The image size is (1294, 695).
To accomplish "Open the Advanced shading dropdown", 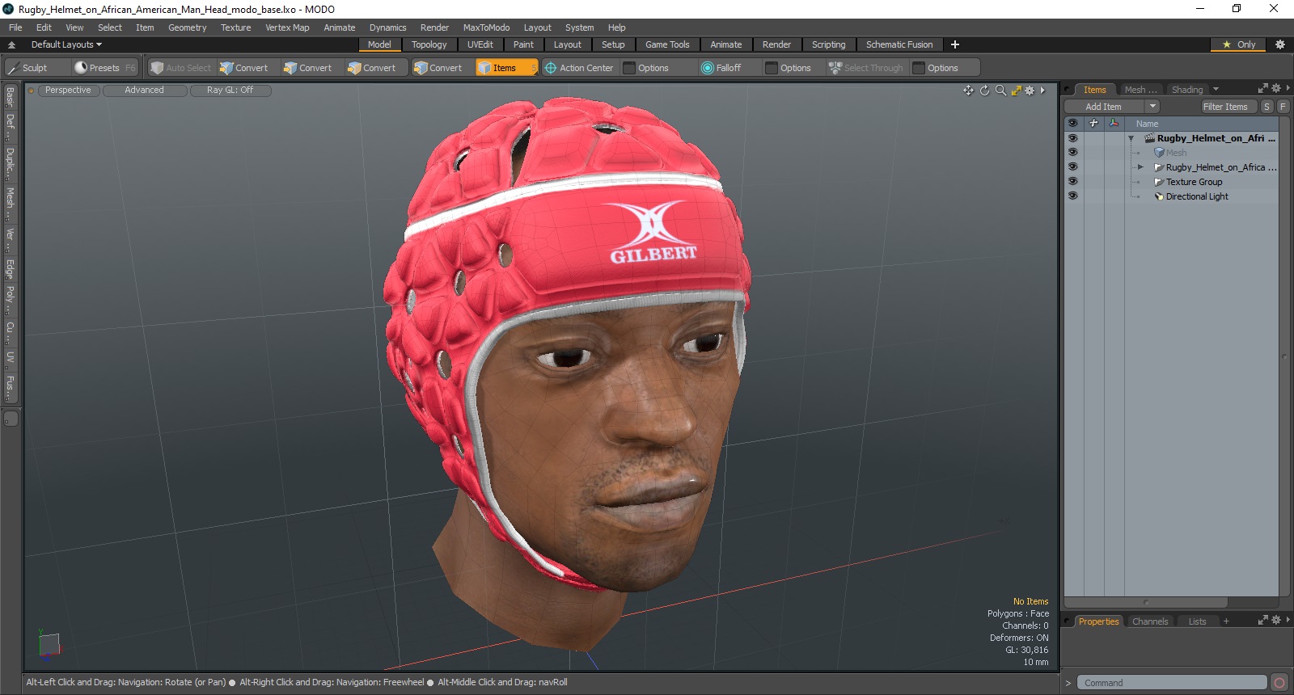I will click(144, 91).
